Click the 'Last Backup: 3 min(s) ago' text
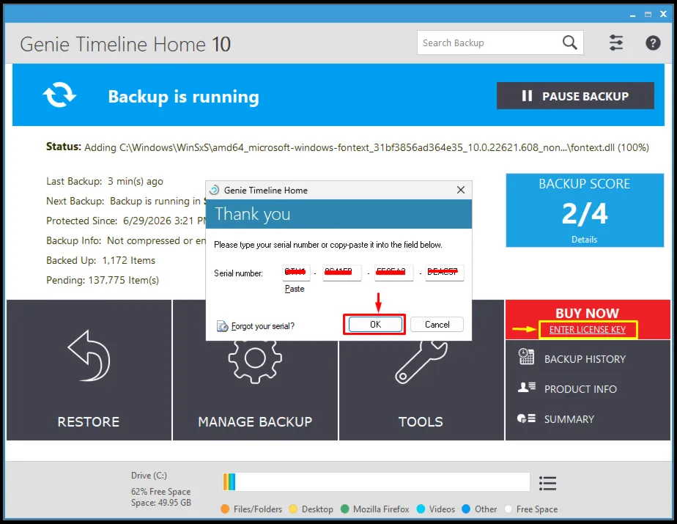 pyautogui.click(x=105, y=182)
